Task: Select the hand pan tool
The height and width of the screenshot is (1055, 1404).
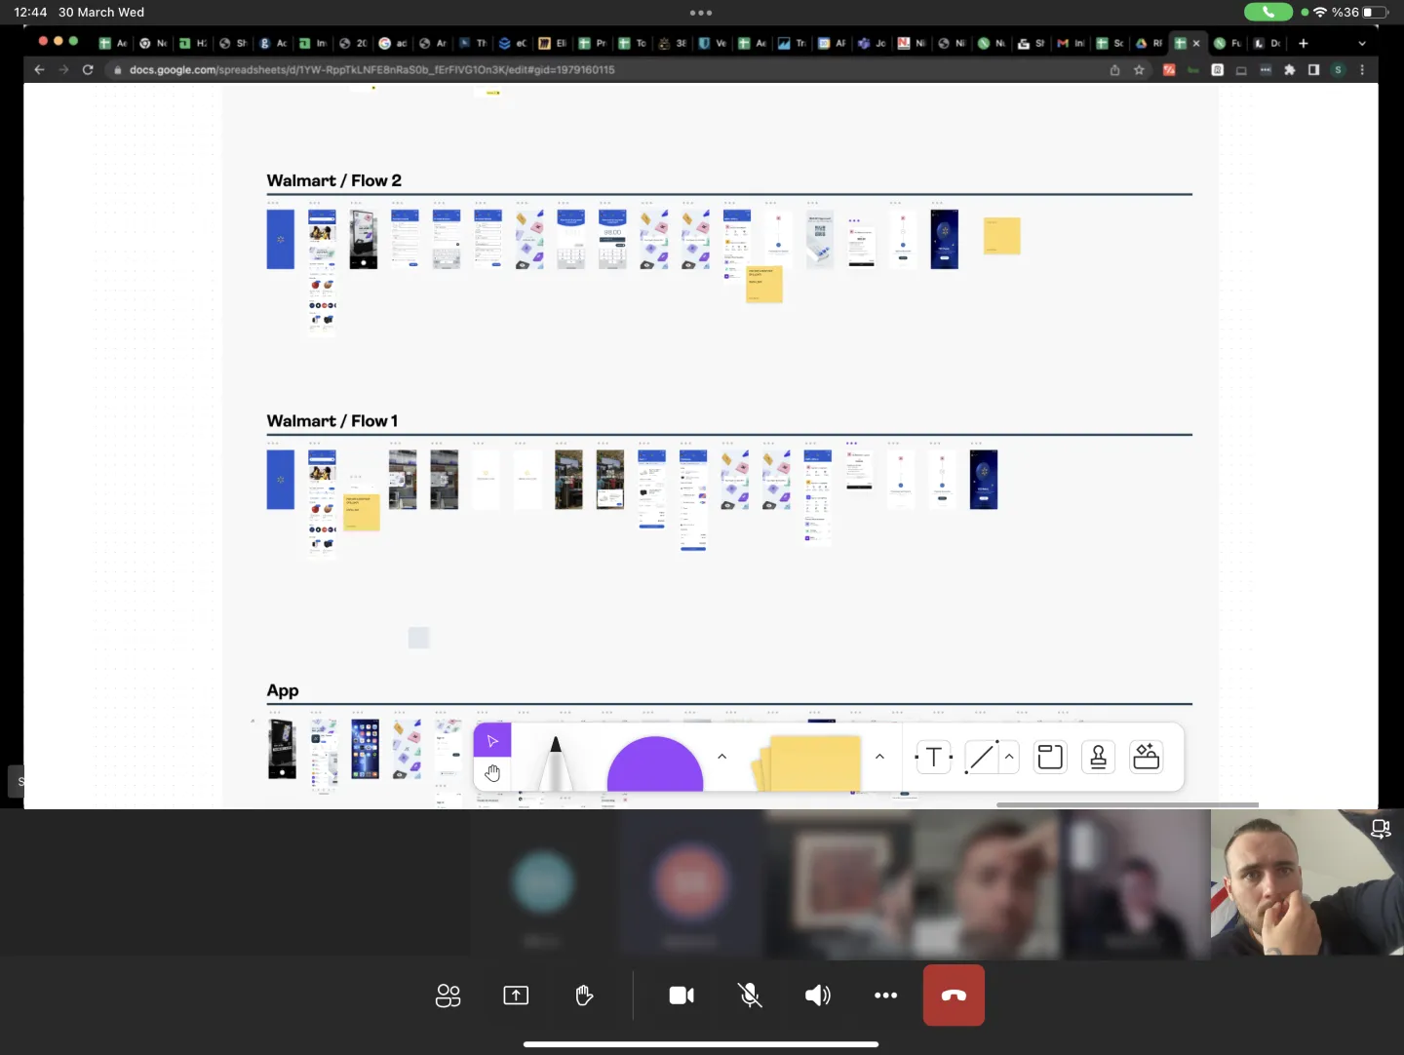Action: click(492, 773)
